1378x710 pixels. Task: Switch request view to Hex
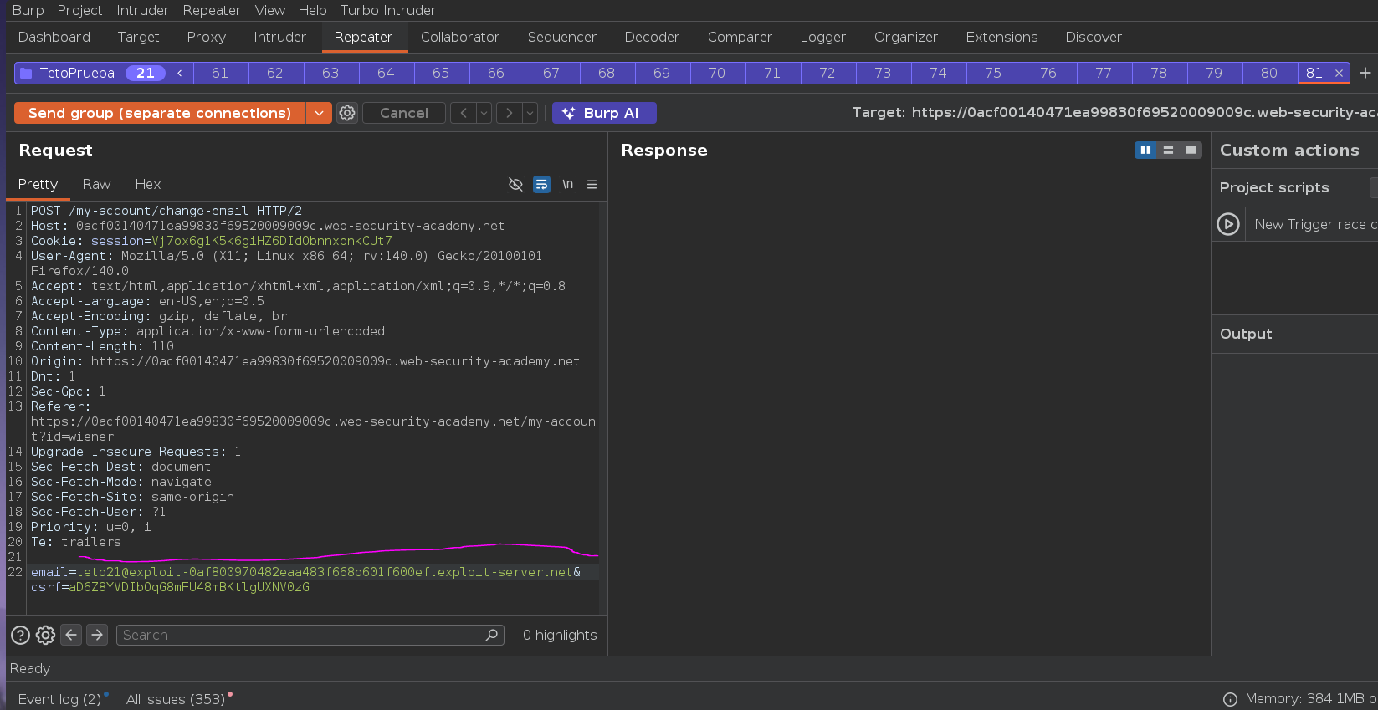(x=148, y=184)
